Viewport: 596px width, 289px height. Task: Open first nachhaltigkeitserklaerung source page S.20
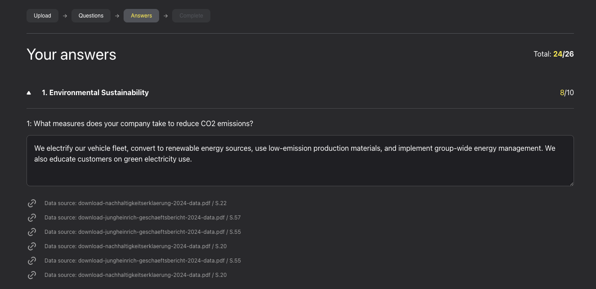135,246
